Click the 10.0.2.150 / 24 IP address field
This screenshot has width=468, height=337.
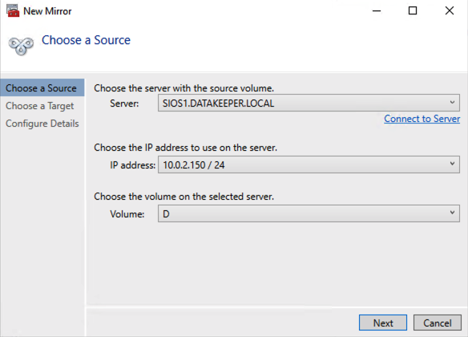tap(309, 164)
